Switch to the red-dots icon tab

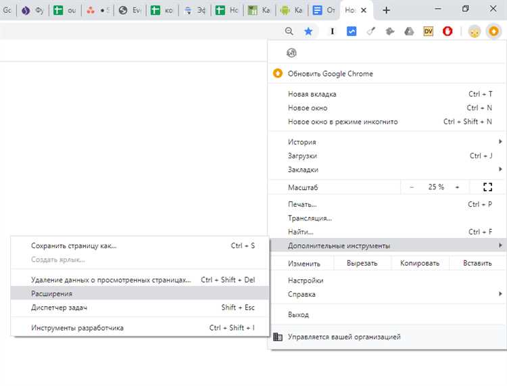(x=97, y=10)
